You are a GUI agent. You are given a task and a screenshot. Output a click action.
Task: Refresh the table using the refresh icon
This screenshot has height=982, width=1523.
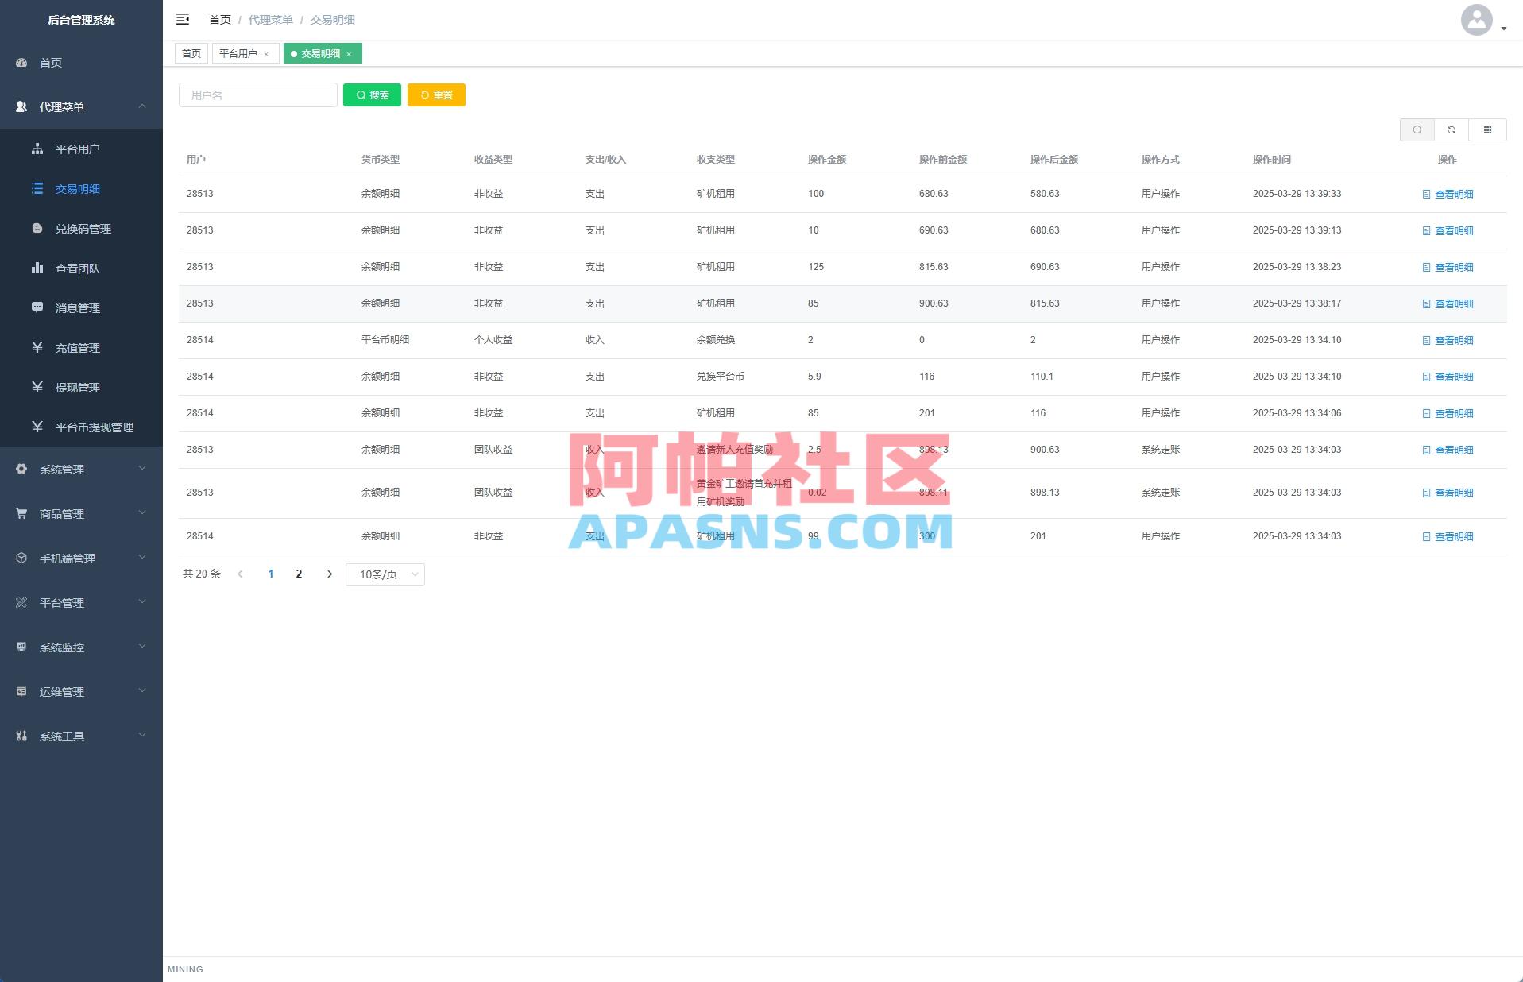[x=1451, y=130]
